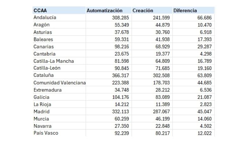250x144 pixels.
Task: Click the País Vasco row label
Action: pyautogui.click(x=46, y=133)
